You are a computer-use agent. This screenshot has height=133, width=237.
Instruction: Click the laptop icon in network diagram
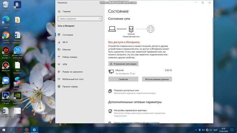click(x=112, y=29)
